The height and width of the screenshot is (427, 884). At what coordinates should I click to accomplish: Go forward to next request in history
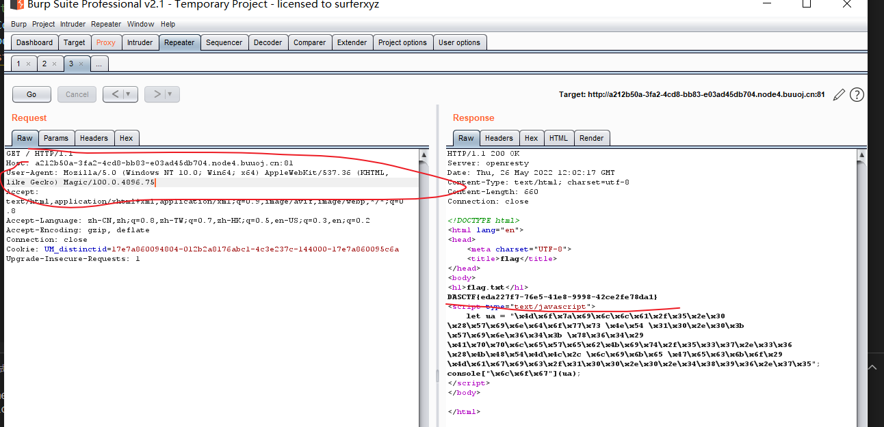pos(155,94)
